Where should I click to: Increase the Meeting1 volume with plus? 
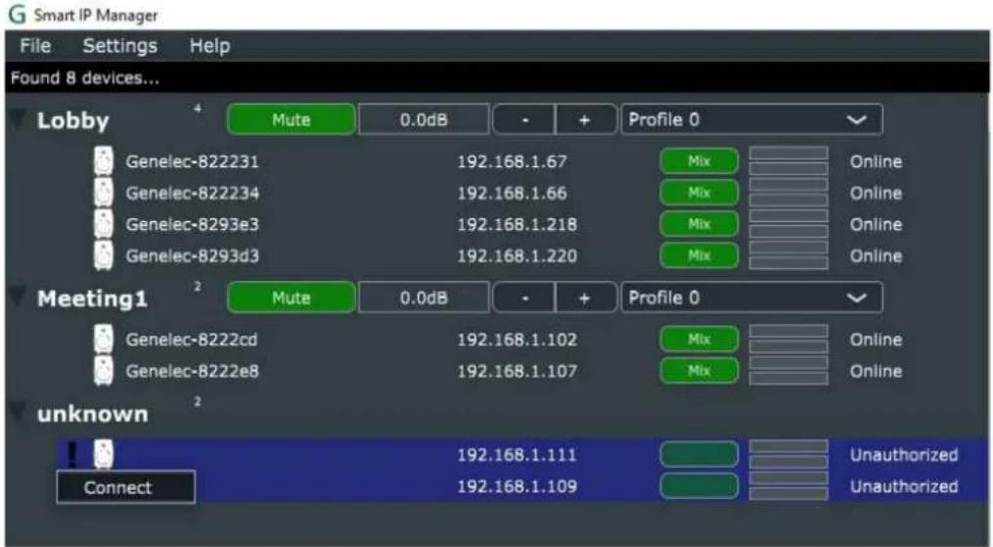tap(585, 297)
